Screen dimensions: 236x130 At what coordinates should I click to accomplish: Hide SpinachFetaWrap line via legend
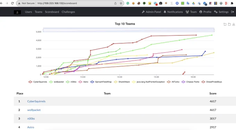[101, 82]
